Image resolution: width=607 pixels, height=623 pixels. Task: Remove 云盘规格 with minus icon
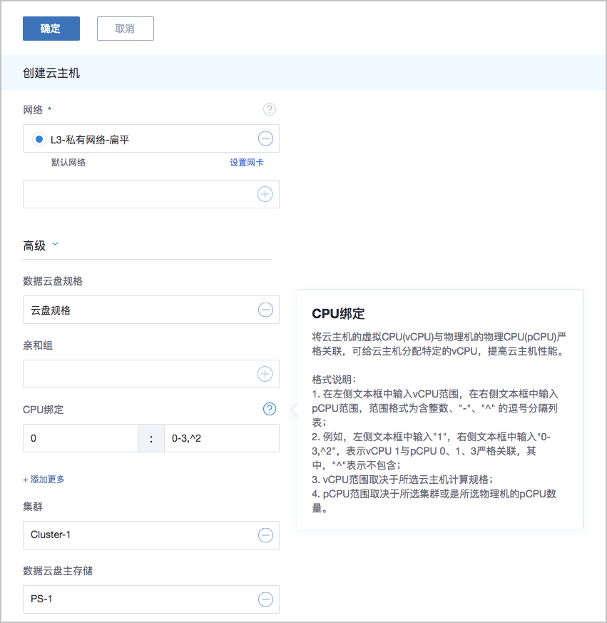pos(265,310)
